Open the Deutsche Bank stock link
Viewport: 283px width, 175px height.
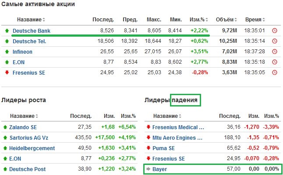coord(32,31)
